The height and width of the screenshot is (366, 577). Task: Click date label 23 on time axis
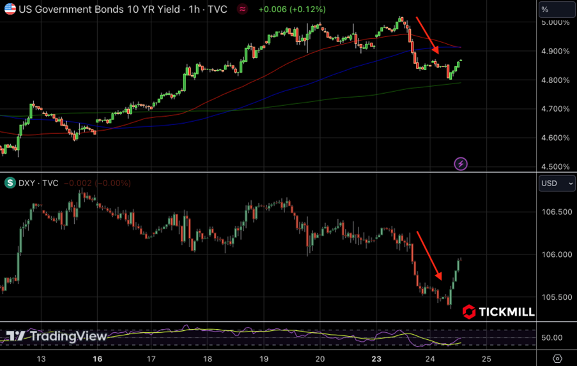tap(376, 358)
